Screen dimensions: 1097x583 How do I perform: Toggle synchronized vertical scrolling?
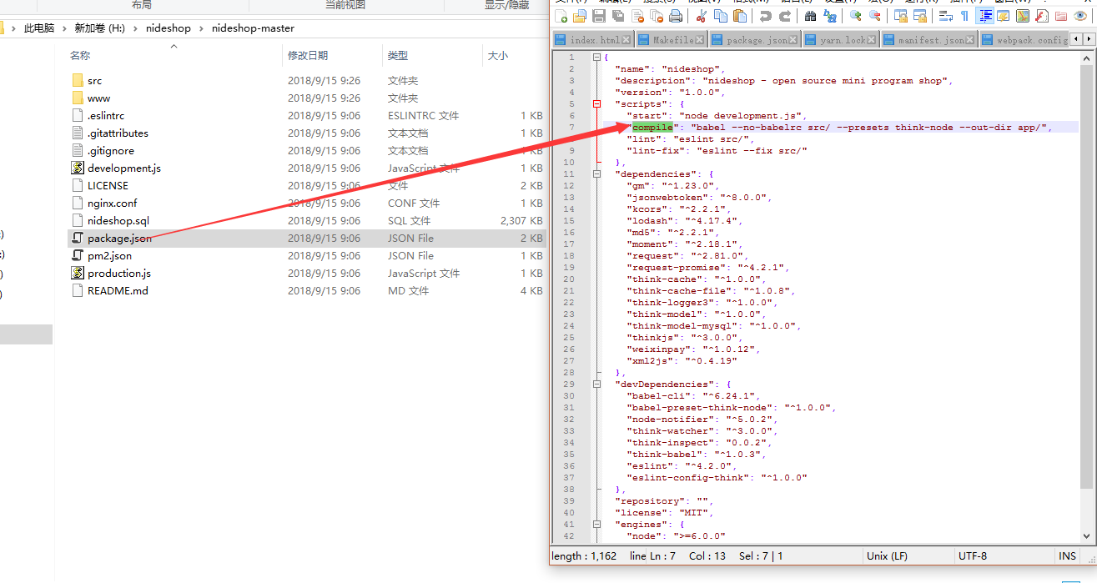901,16
